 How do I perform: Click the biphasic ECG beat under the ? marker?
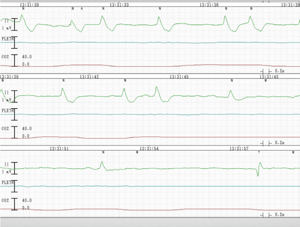coord(259,169)
